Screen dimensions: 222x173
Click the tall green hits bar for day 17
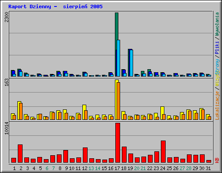tap(117, 31)
